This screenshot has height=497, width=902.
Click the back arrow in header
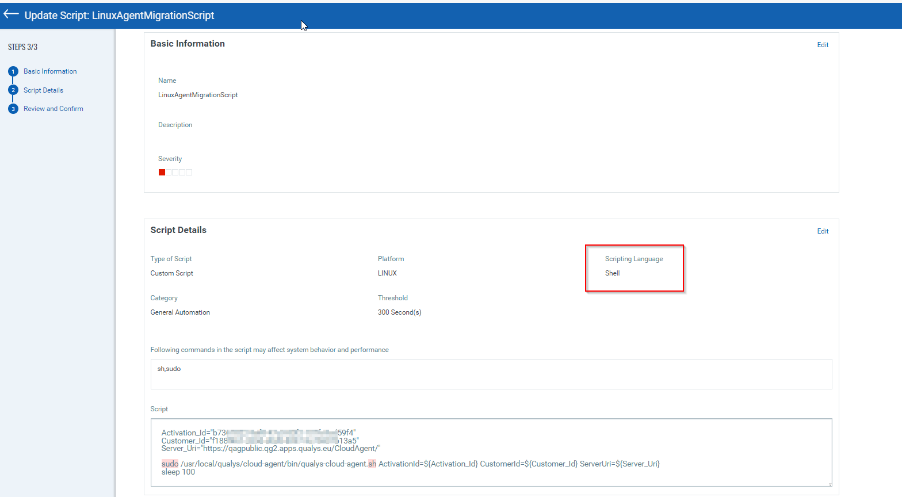pyautogui.click(x=11, y=14)
